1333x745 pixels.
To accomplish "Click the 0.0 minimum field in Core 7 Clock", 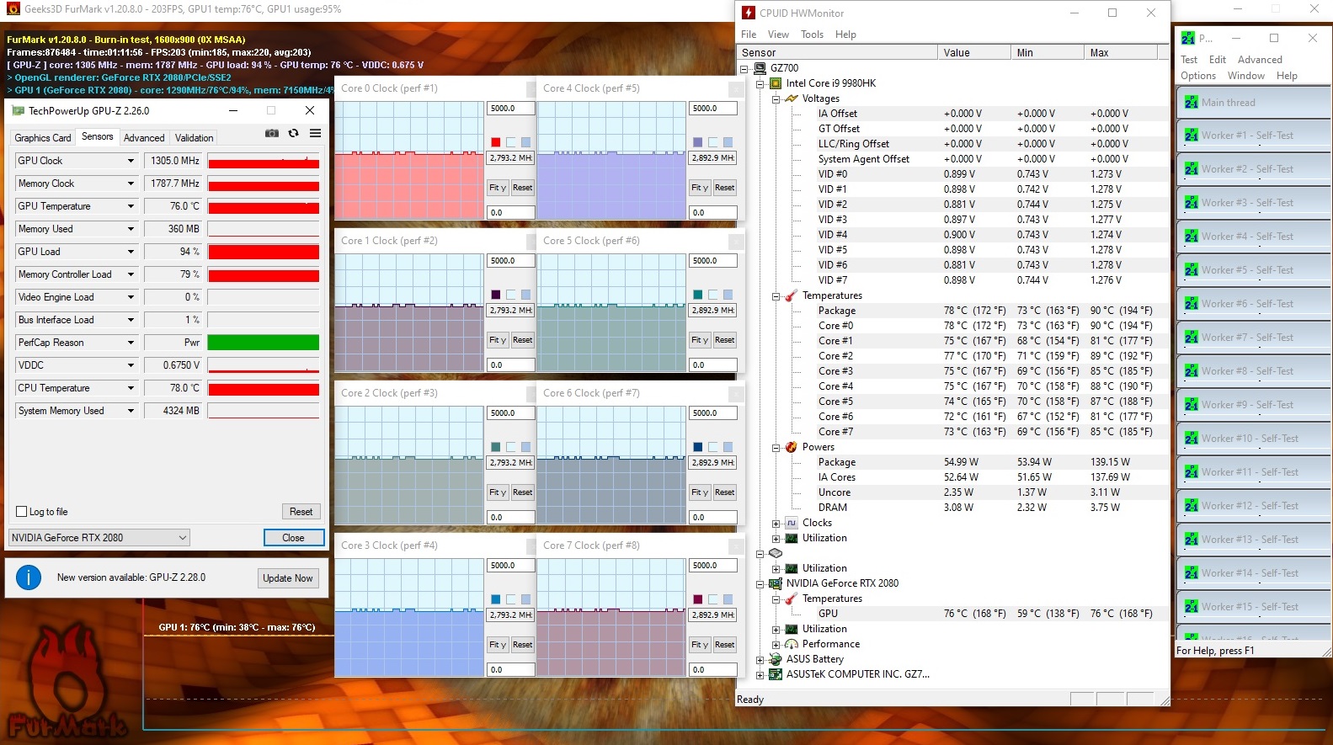I will coord(713,670).
